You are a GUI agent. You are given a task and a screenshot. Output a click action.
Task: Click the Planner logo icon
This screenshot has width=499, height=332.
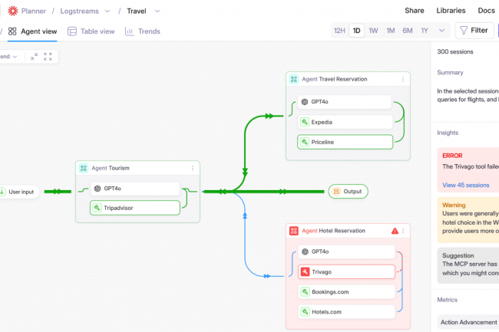click(12, 11)
